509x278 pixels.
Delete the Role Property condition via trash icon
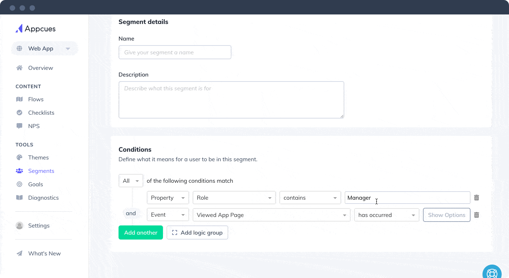pos(477,198)
